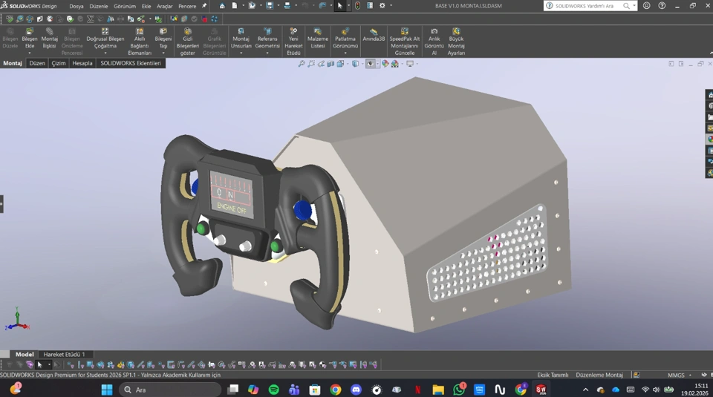Image resolution: width=713 pixels, height=397 pixels.
Task: Expand the Patlatma Görünümü dropdown arrow
Action: tap(345, 53)
